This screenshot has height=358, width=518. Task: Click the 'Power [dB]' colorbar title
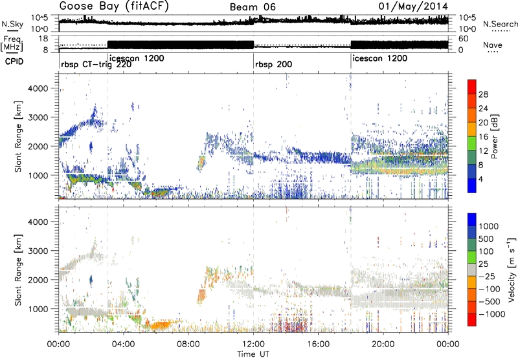pyautogui.click(x=494, y=136)
